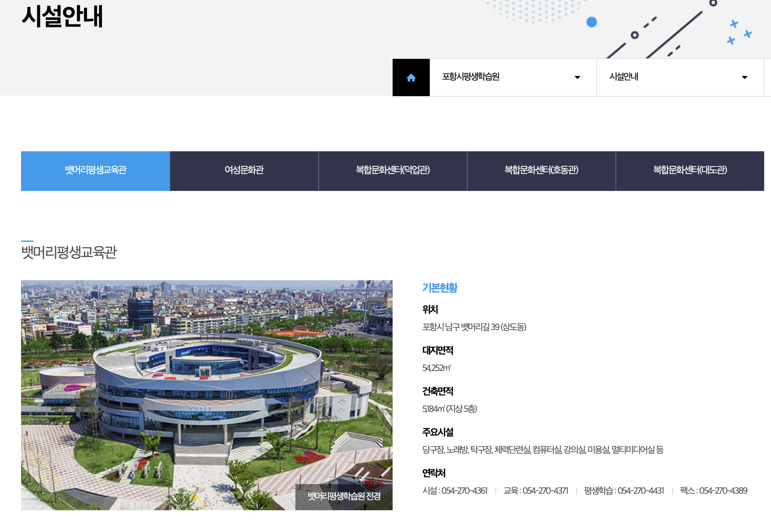The height and width of the screenshot is (522, 771).
Task: Open the 포항시평생학습원 dropdown arrow
Action: click(577, 77)
